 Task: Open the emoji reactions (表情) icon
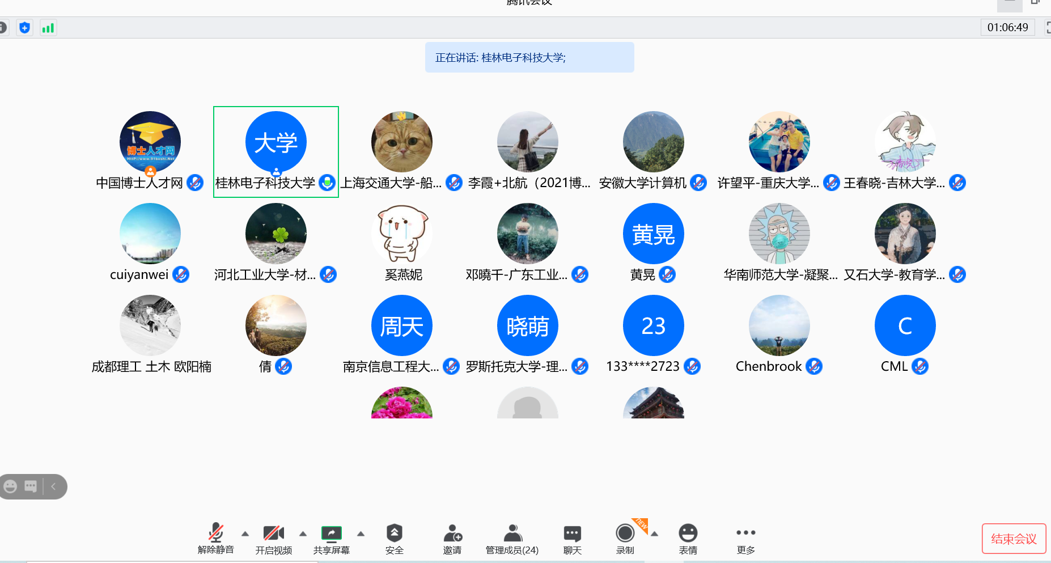tap(688, 533)
